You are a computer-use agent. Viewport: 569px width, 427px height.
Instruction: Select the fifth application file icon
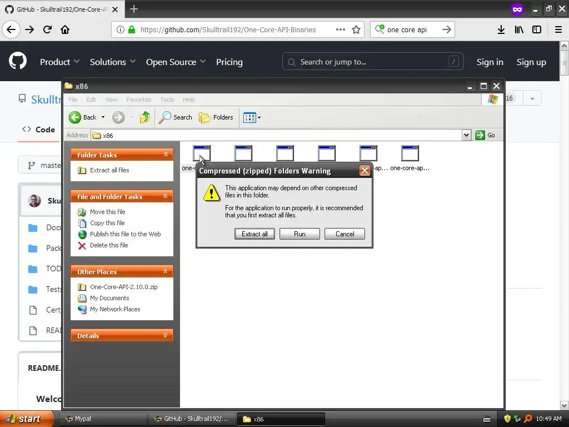(368, 153)
